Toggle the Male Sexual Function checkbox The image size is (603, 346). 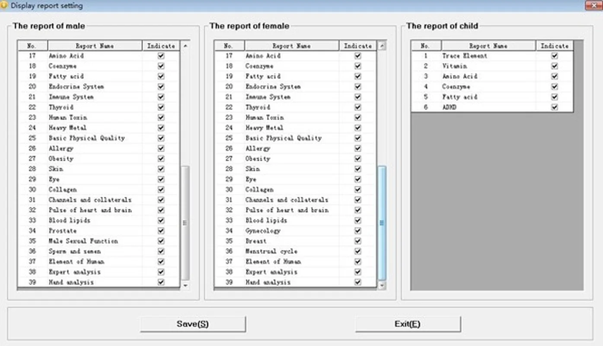161,241
